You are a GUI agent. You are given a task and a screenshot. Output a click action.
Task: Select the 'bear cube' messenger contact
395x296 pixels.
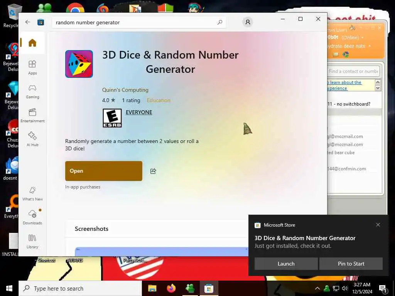(341, 153)
